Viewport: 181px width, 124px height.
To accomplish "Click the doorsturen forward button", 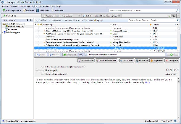I will click(x=127, y=60).
